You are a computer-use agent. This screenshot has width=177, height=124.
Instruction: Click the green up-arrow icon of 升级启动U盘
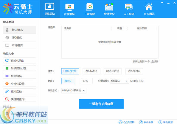[7, 68]
